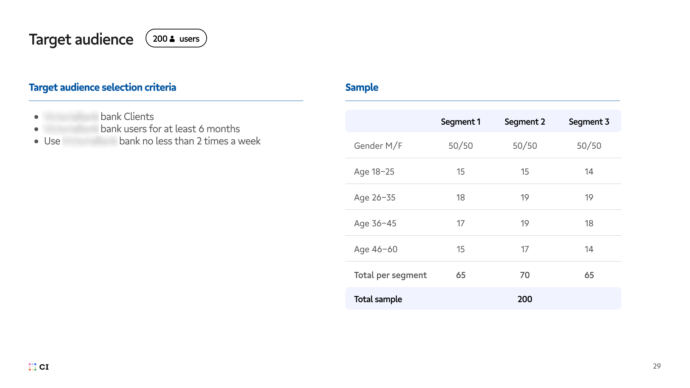Click the Age 46–60 row label
Viewport: 690px width, 388px height.
click(376, 249)
